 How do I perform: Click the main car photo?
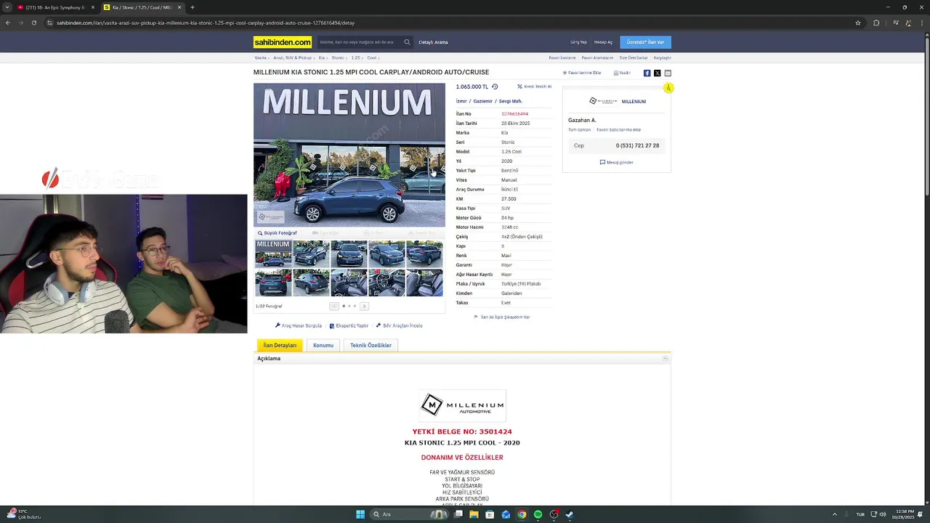point(349,155)
